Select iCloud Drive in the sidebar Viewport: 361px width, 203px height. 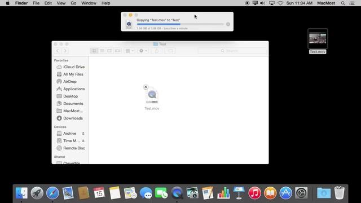point(71,67)
